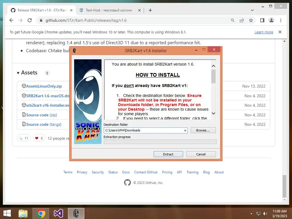Click the installer title bar app icon
Screen dimensions: 292x219
[74, 50]
